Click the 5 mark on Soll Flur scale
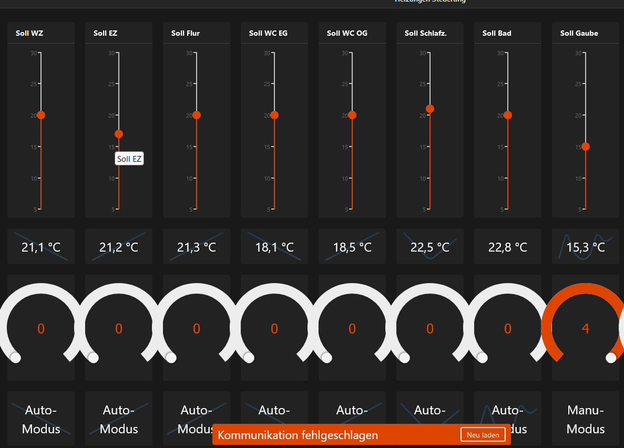 (x=191, y=210)
